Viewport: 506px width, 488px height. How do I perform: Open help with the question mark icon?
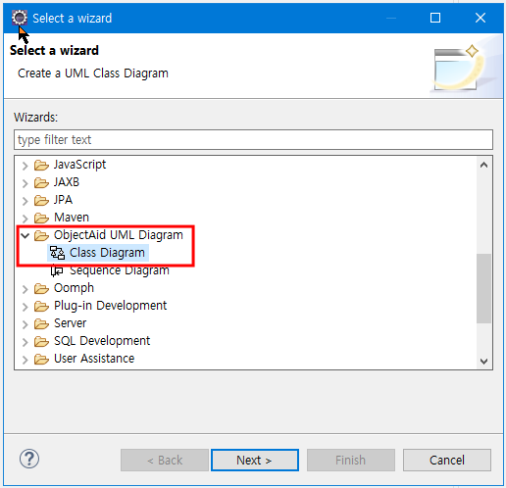tap(29, 459)
